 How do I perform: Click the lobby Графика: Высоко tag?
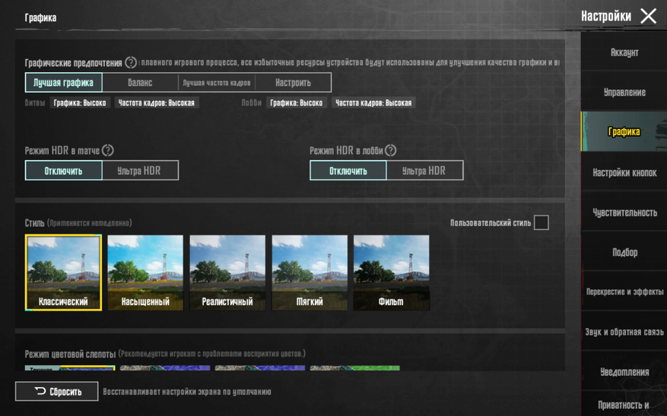point(297,102)
